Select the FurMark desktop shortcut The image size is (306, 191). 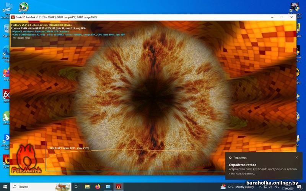[x=7, y=159]
